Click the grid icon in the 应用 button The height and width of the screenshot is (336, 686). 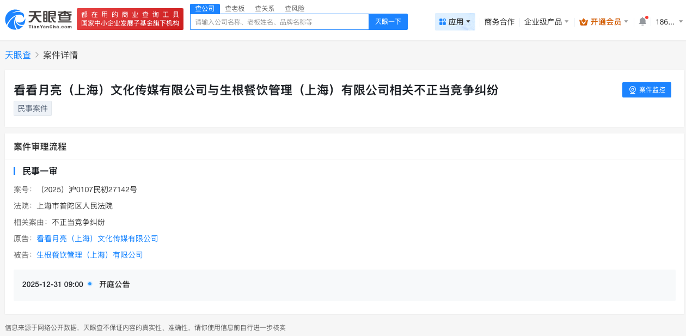[444, 21]
